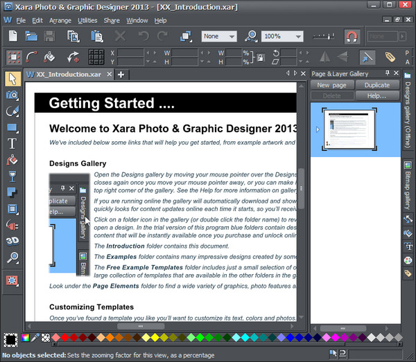Save the document with floppy icon
This screenshot has width=416, height=362.
click(49, 36)
